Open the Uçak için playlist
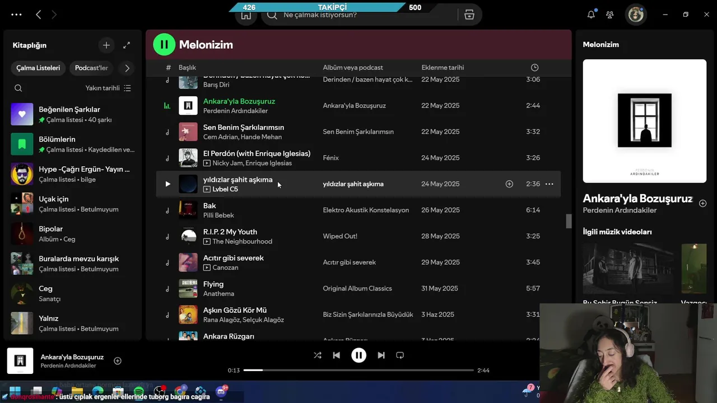717x403 pixels. pos(73,204)
